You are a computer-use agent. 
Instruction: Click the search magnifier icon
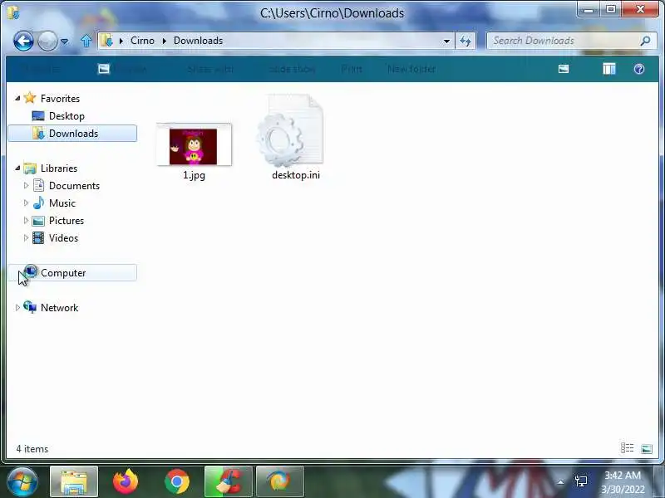point(645,41)
